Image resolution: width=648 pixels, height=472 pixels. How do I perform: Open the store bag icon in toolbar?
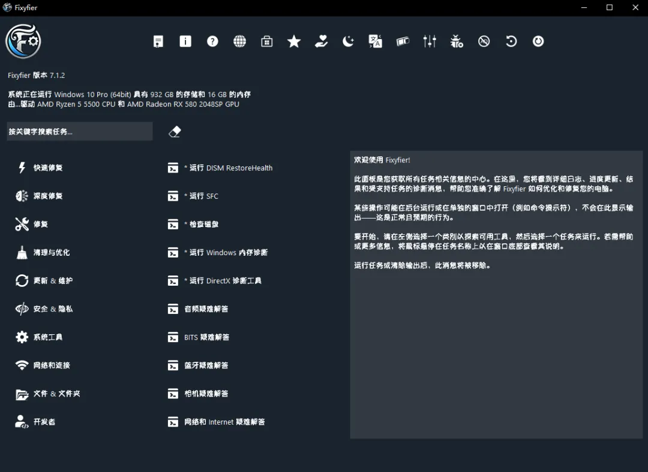(267, 41)
